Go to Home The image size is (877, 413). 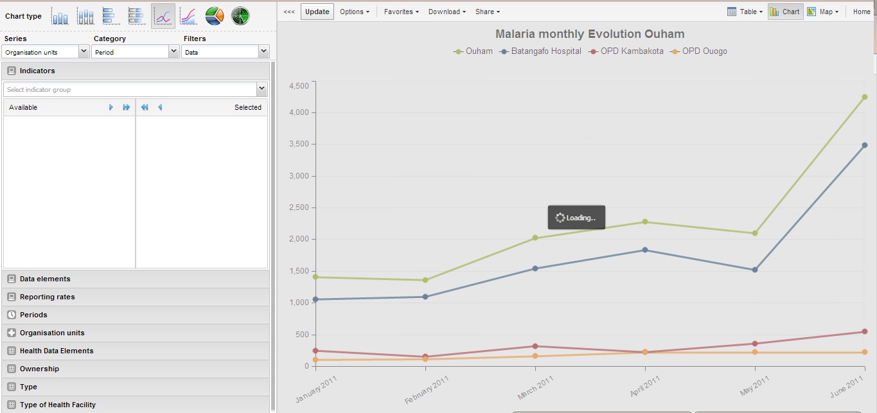point(862,12)
